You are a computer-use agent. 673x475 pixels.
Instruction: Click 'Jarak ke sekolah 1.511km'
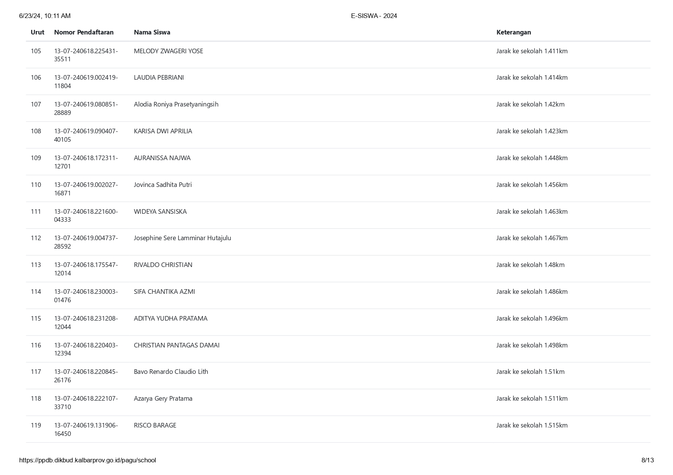coord(532,398)
